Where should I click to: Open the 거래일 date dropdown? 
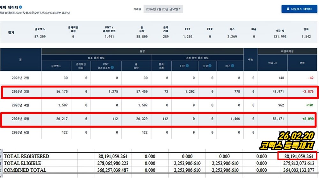[x=163, y=9]
